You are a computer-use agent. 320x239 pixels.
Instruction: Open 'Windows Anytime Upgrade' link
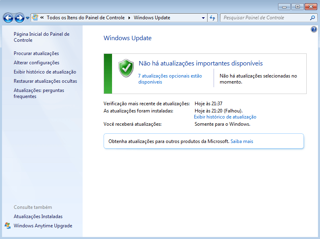[x=43, y=226]
